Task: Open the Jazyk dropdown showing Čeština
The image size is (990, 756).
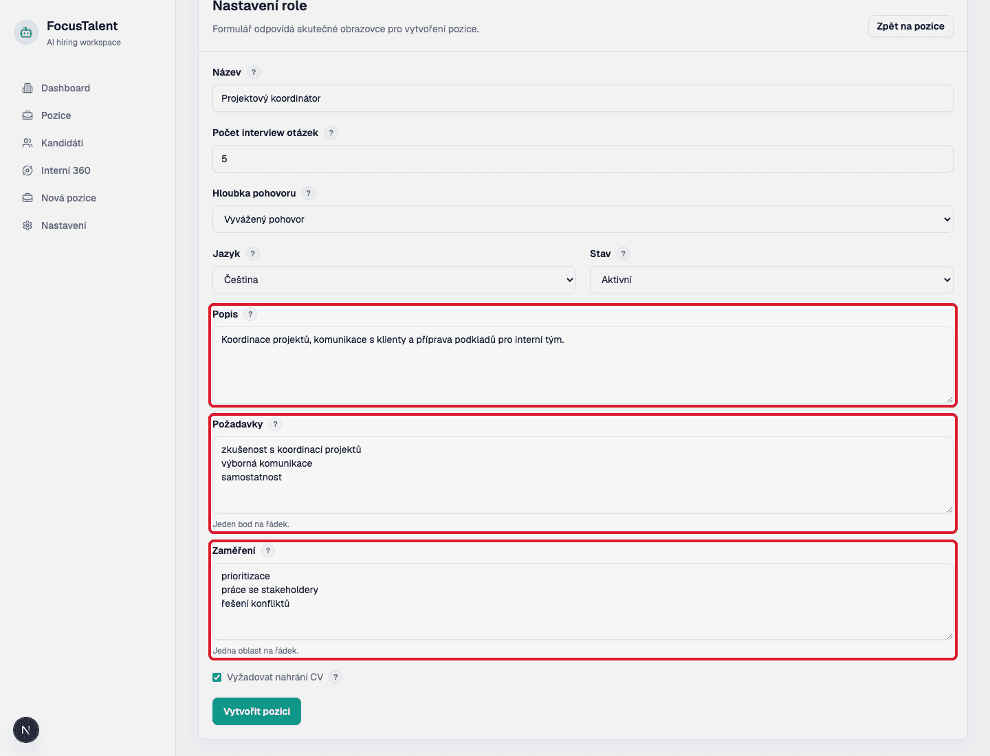Action: pos(394,280)
